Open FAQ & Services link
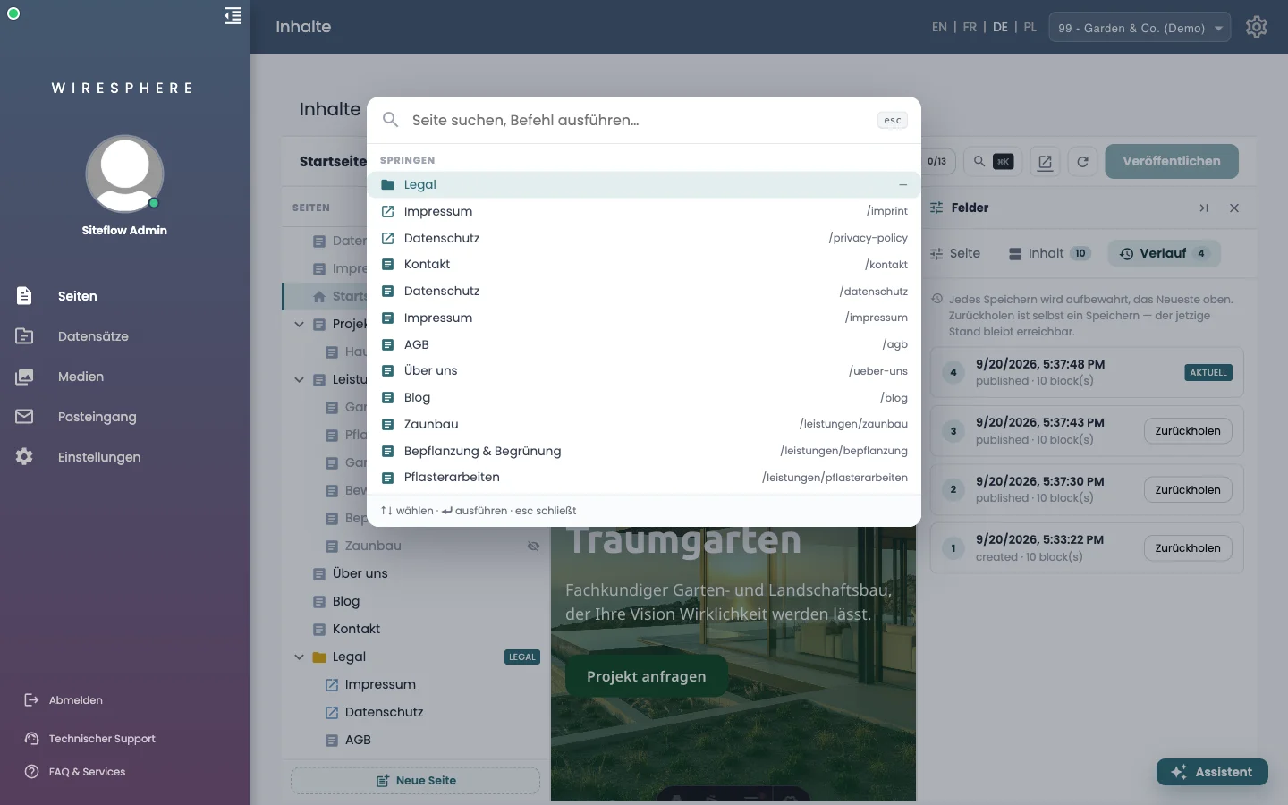 tap(75, 772)
